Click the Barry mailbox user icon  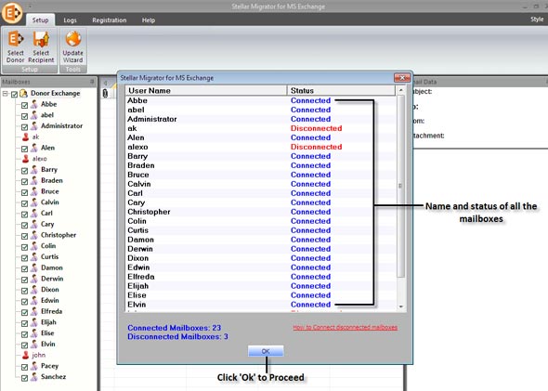pos(34,169)
